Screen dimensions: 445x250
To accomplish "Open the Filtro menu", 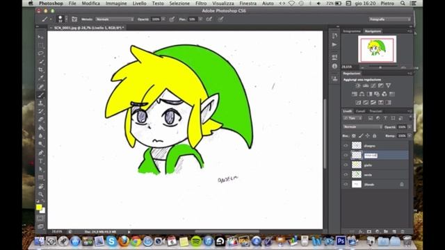I will tap(201, 3).
